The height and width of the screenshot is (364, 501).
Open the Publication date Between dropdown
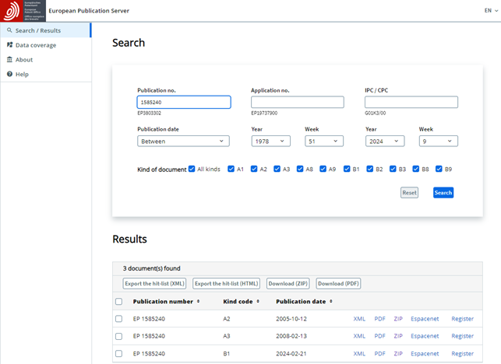click(x=183, y=141)
